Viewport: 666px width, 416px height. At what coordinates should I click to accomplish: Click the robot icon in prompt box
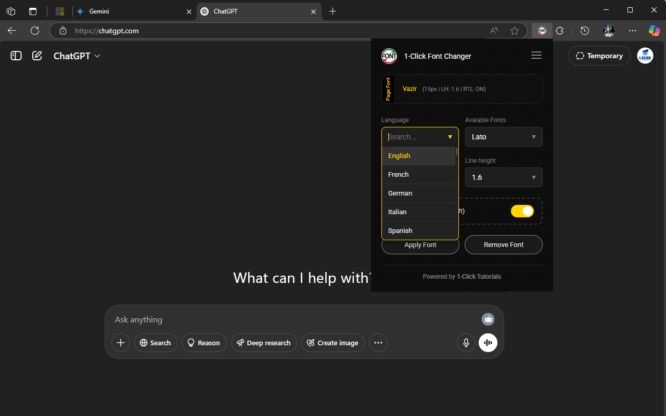pos(488,319)
